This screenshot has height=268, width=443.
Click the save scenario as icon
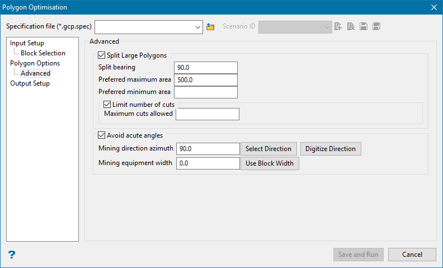(376, 26)
